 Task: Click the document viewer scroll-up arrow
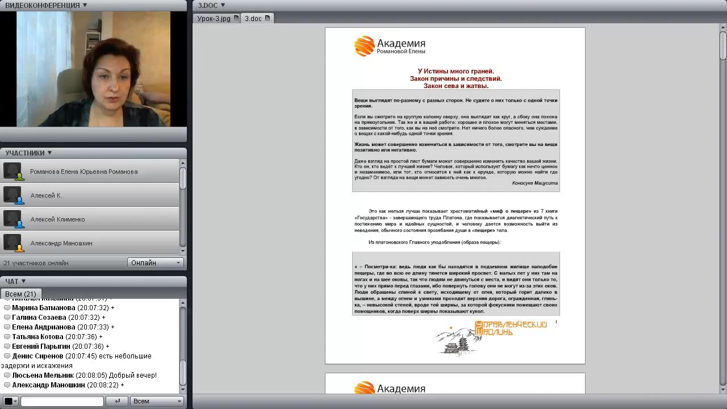[x=723, y=28]
